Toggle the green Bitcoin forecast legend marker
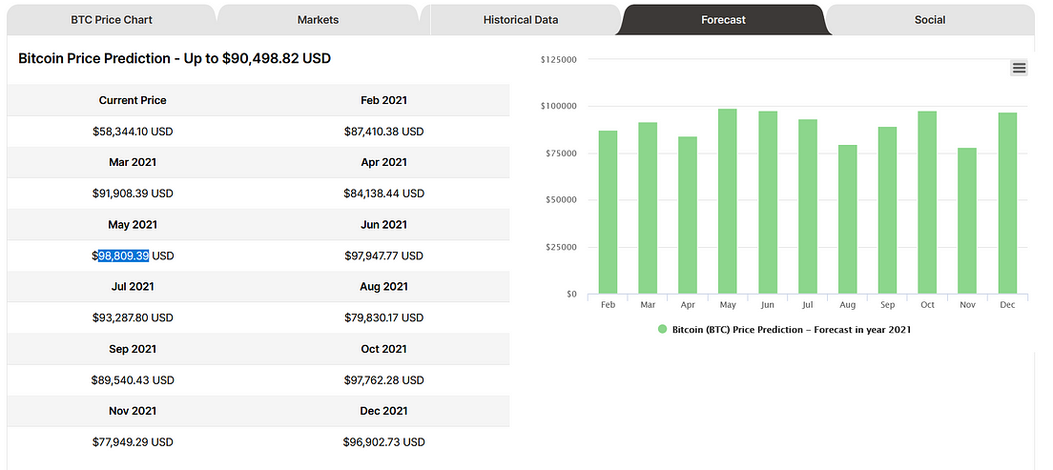Viewport: 1053px width, 470px height. pyautogui.click(x=663, y=330)
